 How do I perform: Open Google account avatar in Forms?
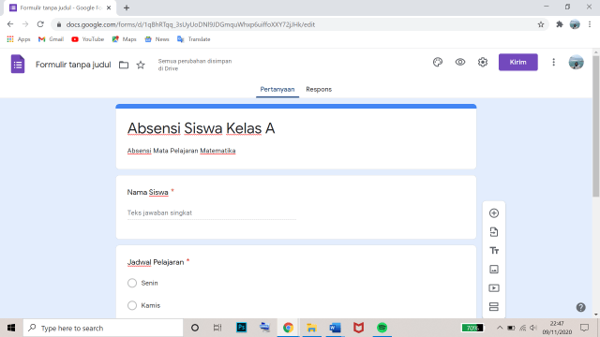point(576,63)
